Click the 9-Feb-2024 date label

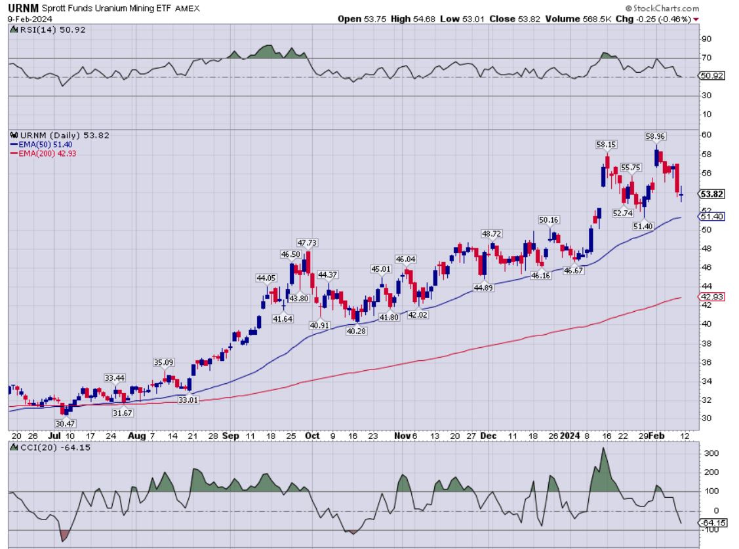tap(30, 19)
